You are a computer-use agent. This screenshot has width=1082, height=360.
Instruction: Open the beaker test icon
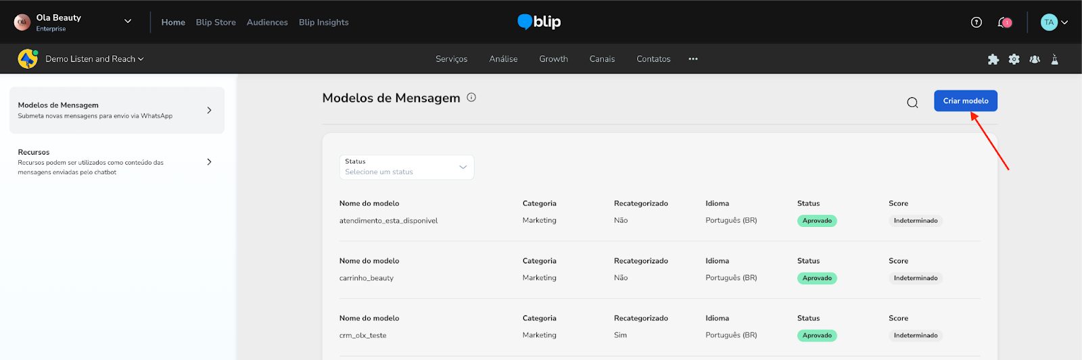pyautogui.click(x=1054, y=59)
